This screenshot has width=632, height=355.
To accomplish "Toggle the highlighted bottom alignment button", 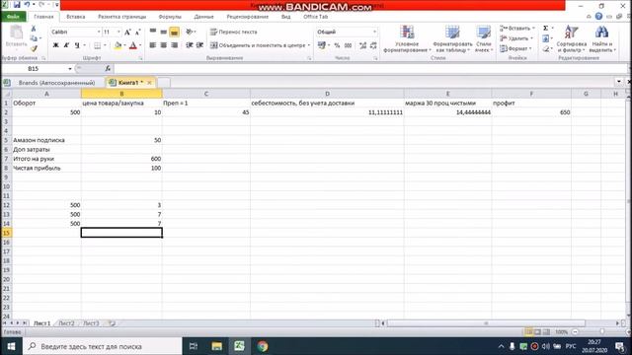I will coord(174,32).
